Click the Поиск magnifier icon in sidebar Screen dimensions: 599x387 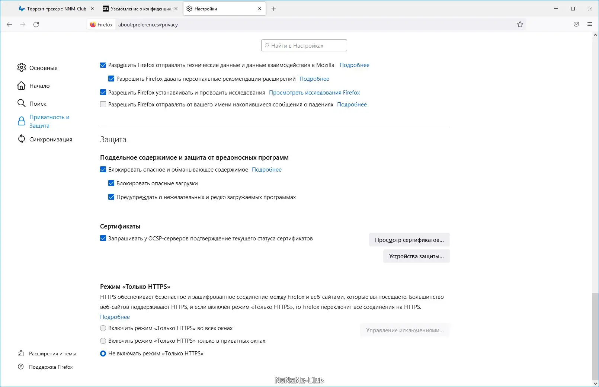click(x=22, y=103)
